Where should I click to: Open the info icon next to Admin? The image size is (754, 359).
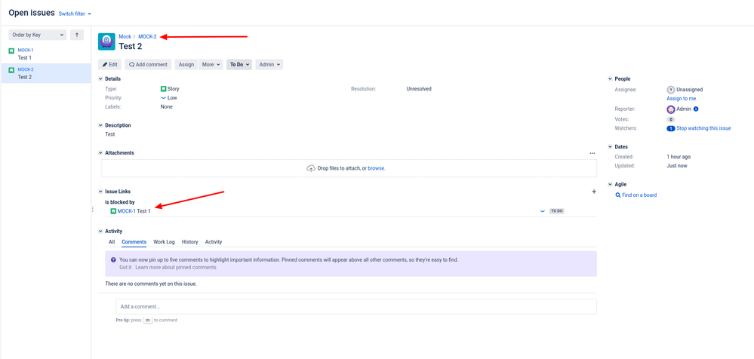696,109
